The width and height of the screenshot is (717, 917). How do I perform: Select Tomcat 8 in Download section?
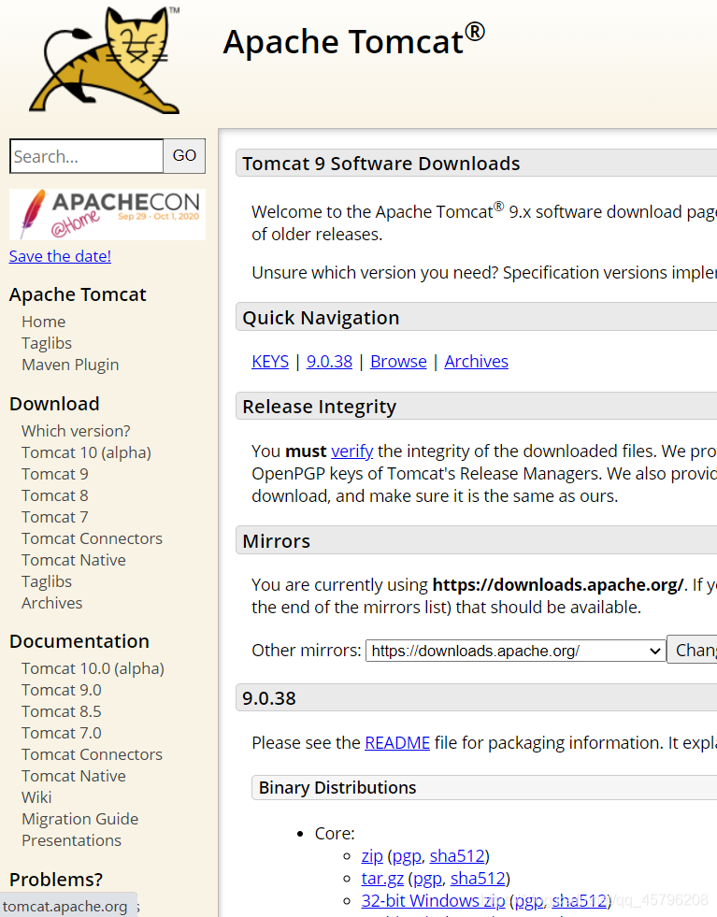click(55, 496)
